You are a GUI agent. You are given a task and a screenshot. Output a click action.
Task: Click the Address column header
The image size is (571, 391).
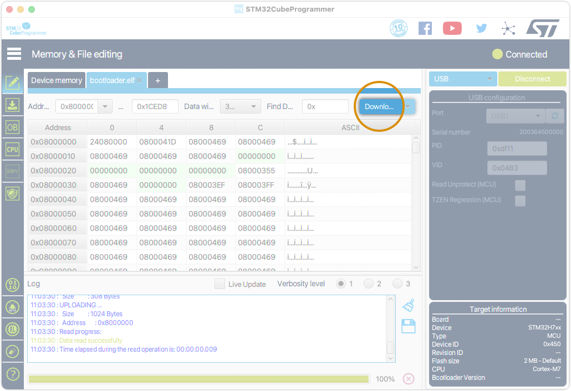coord(58,128)
